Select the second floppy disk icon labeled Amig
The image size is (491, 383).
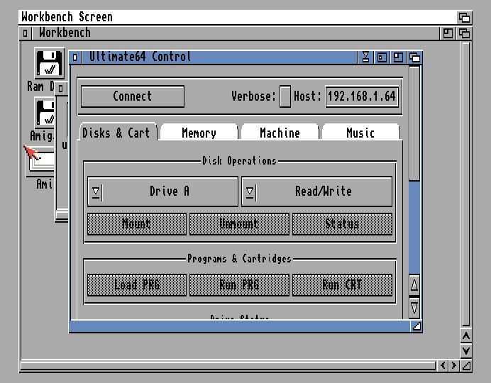(x=45, y=113)
